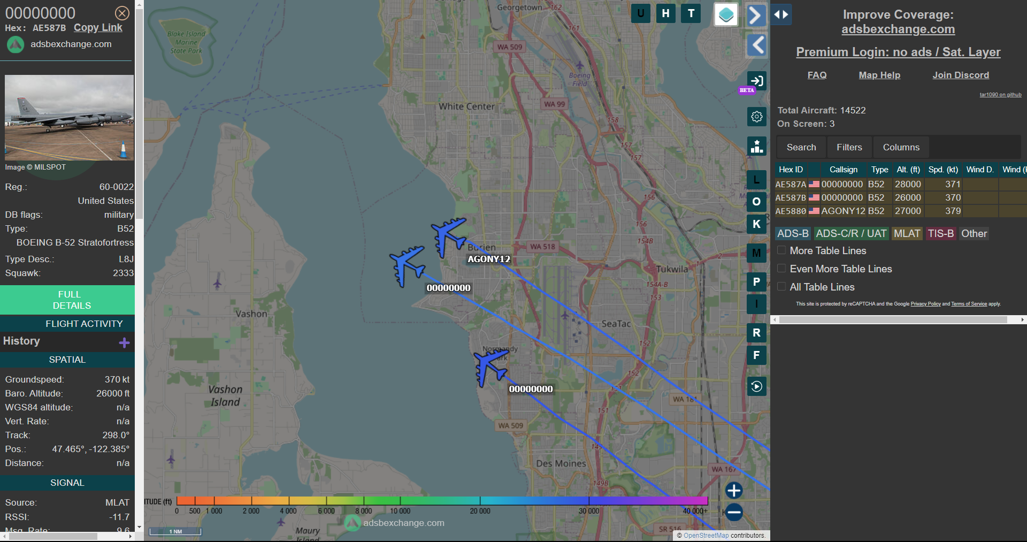Open FULL DETAILS button
The height and width of the screenshot is (542, 1027).
point(67,300)
